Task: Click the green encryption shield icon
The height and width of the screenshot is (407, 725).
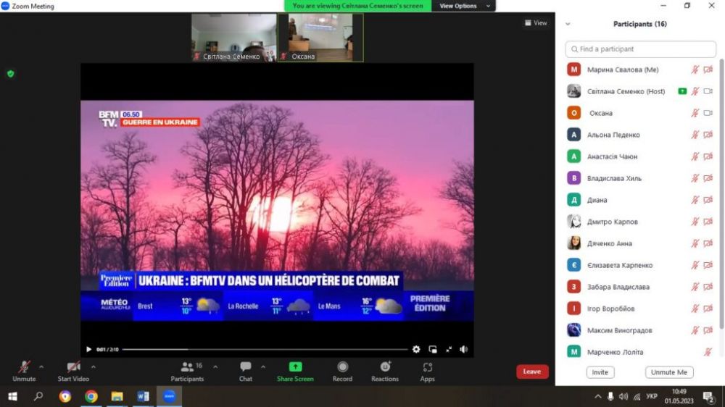Action: tap(11, 73)
